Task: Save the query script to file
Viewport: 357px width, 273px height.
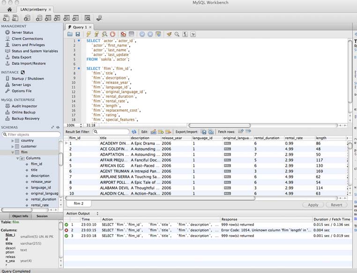Action: [78, 34]
